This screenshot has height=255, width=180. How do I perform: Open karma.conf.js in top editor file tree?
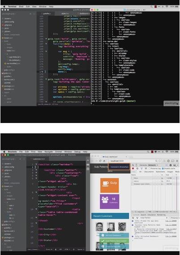tap(9, 79)
